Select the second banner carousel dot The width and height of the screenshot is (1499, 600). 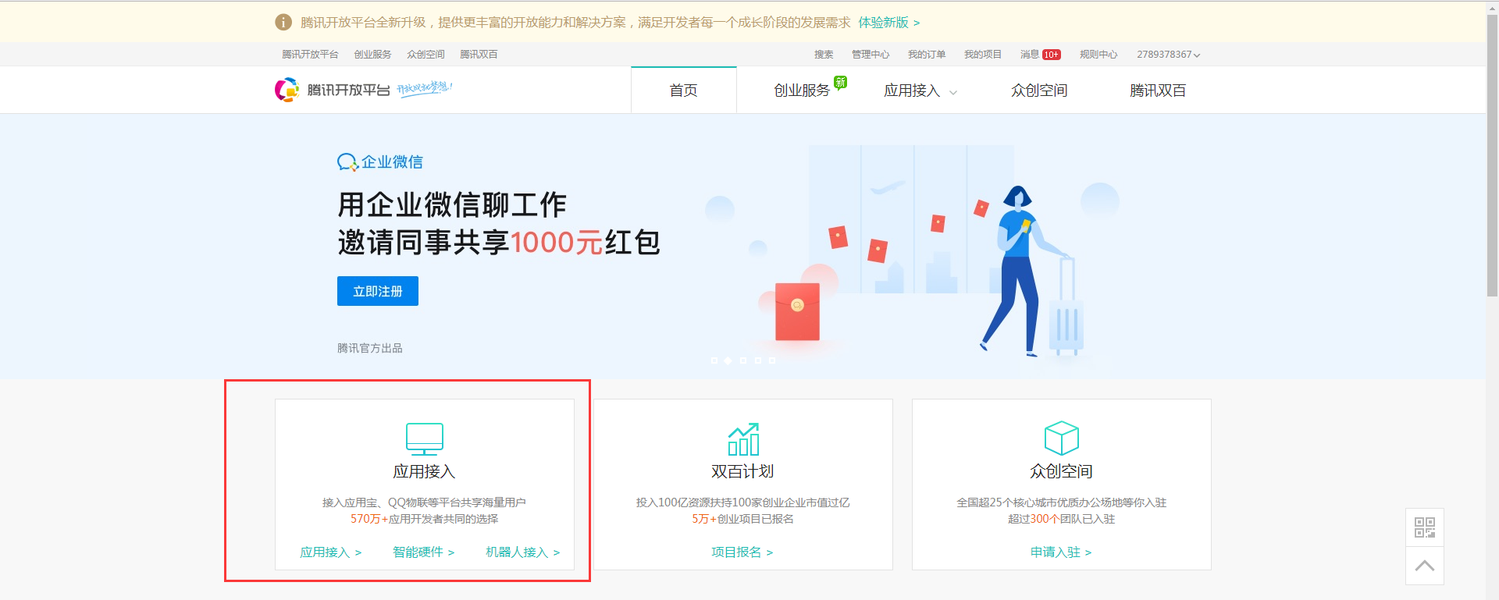728,360
